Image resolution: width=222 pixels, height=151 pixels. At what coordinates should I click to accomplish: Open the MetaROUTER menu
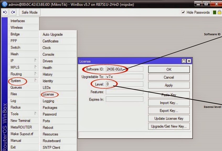[23, 127]
